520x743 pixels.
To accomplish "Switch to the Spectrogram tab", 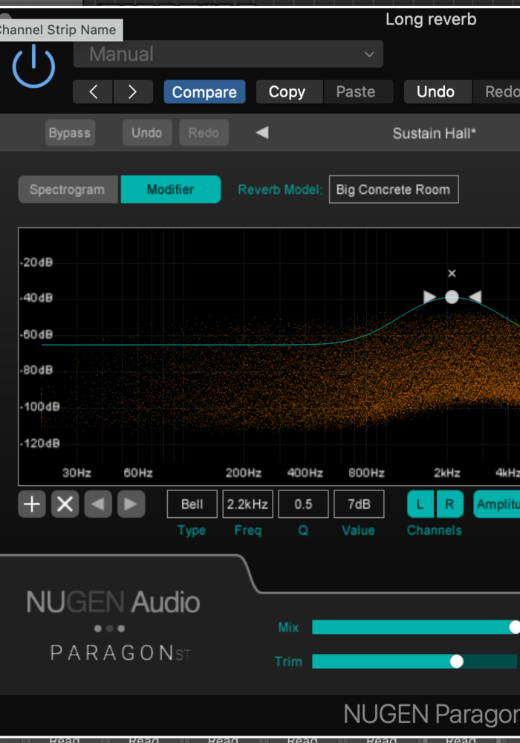I will coord(68,189).
